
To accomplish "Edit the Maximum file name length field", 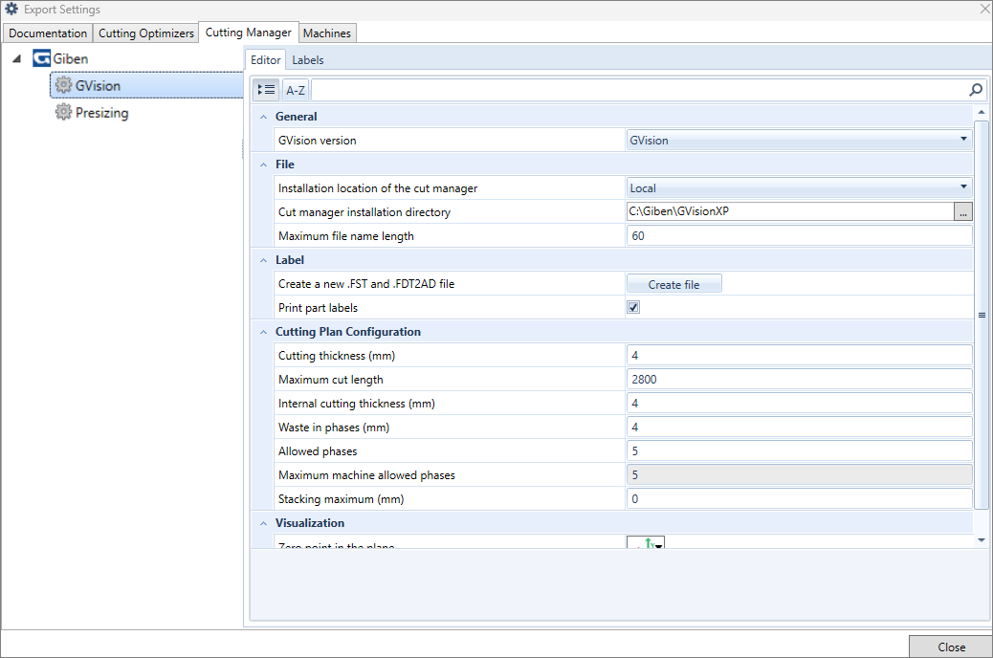I will pyautogui.click(x=799, y=235).
